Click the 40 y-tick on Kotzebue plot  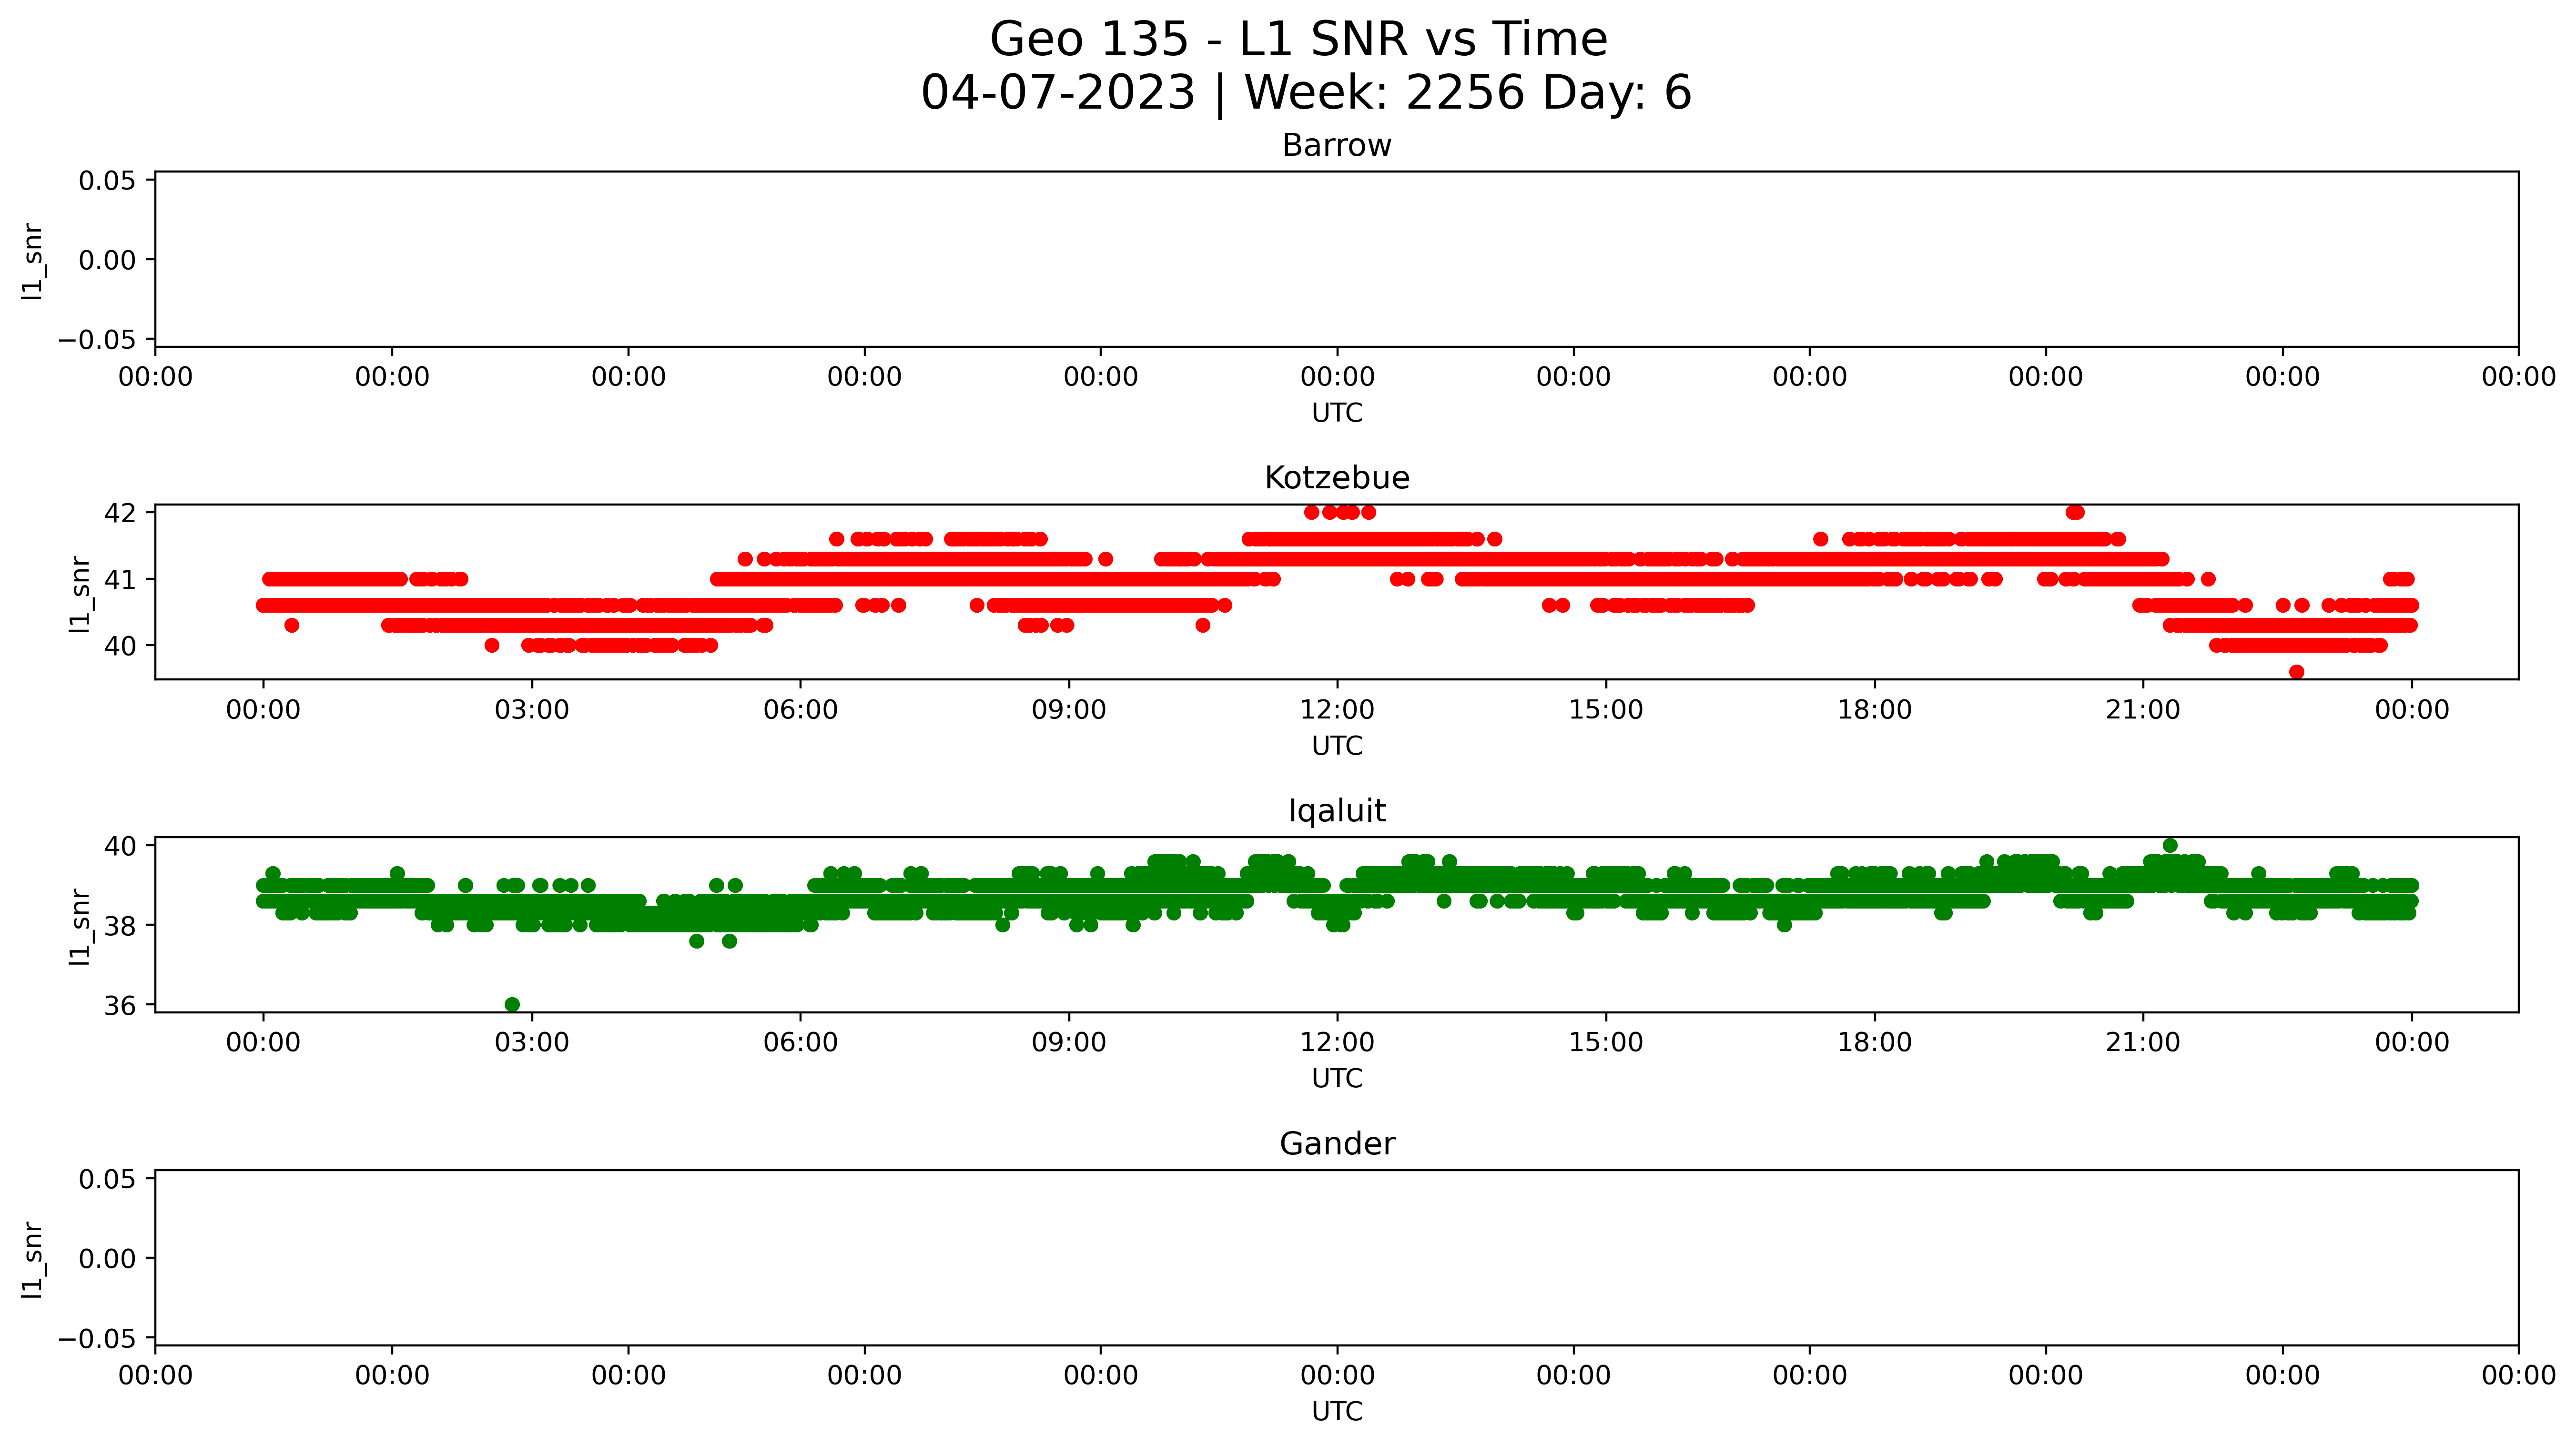(120, 646)
